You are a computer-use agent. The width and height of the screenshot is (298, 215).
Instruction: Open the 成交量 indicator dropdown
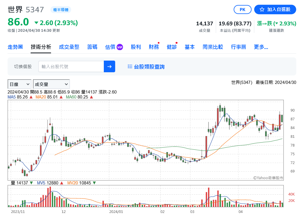51,84
